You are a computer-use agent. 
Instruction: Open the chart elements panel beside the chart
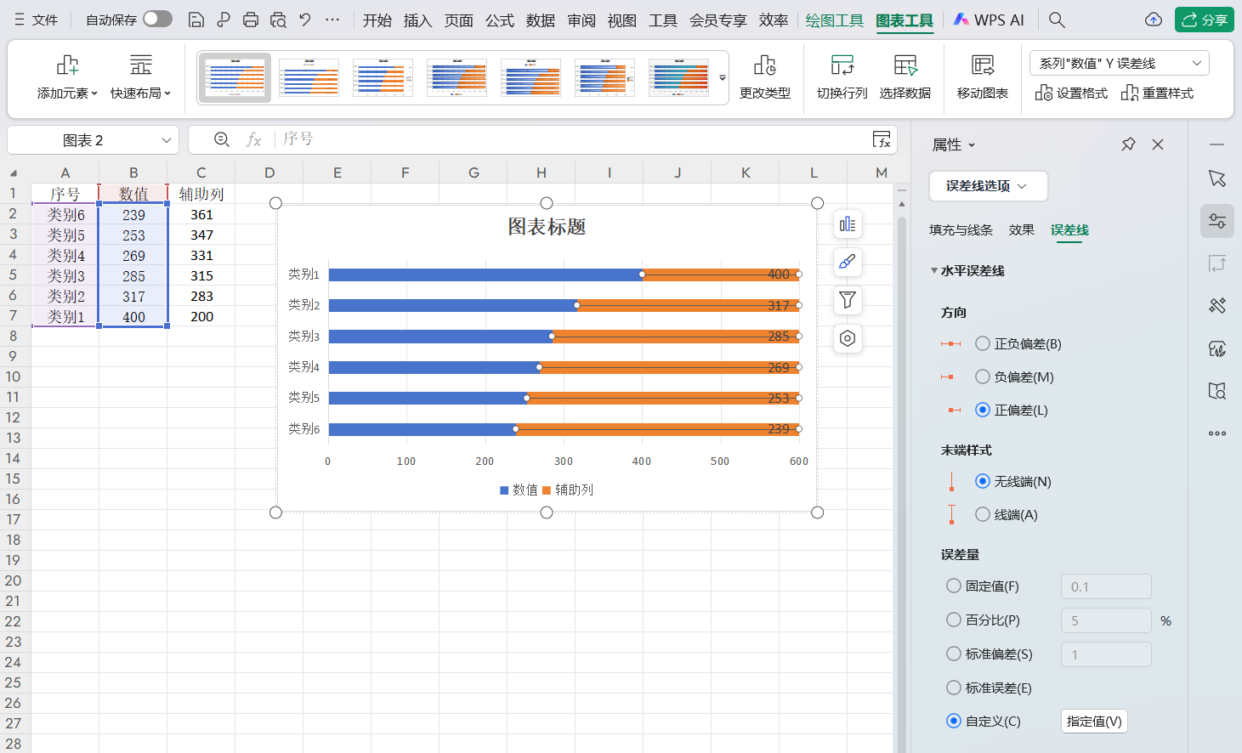[847, 224]
